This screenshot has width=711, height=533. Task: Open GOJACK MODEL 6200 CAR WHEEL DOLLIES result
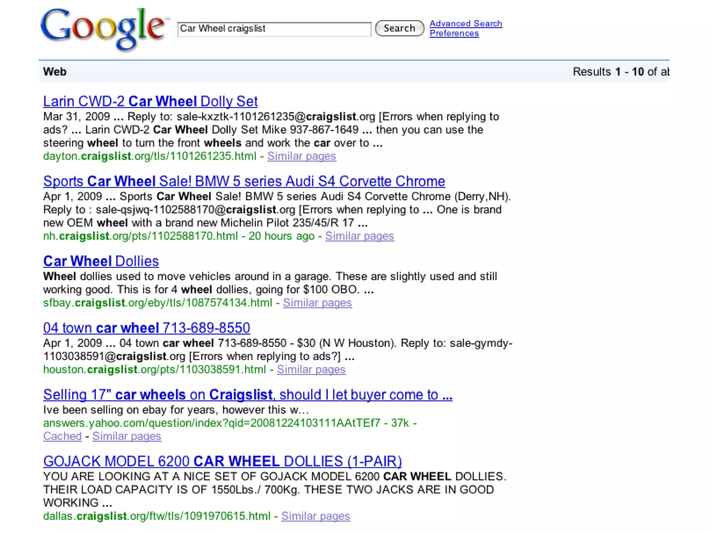222,462
